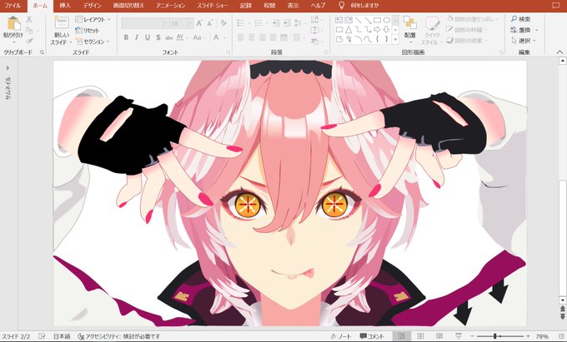This screenshot has height=342, width=567.
Task: Select the right block arrow shape
Action: click(377, 30)
